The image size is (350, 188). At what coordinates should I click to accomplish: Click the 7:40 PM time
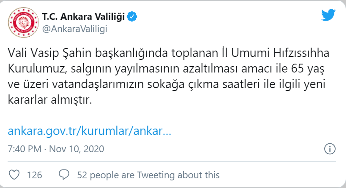(26, 149)
